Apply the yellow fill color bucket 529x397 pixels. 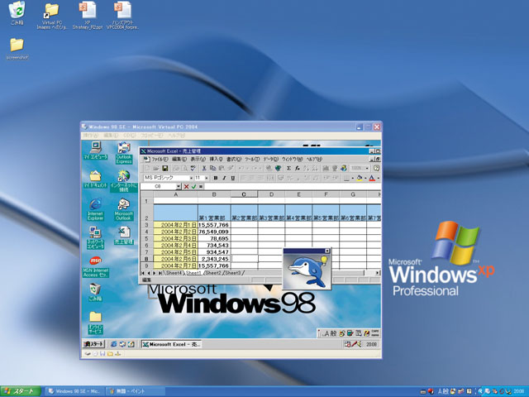pyautogui.click(x=360, y=178)
